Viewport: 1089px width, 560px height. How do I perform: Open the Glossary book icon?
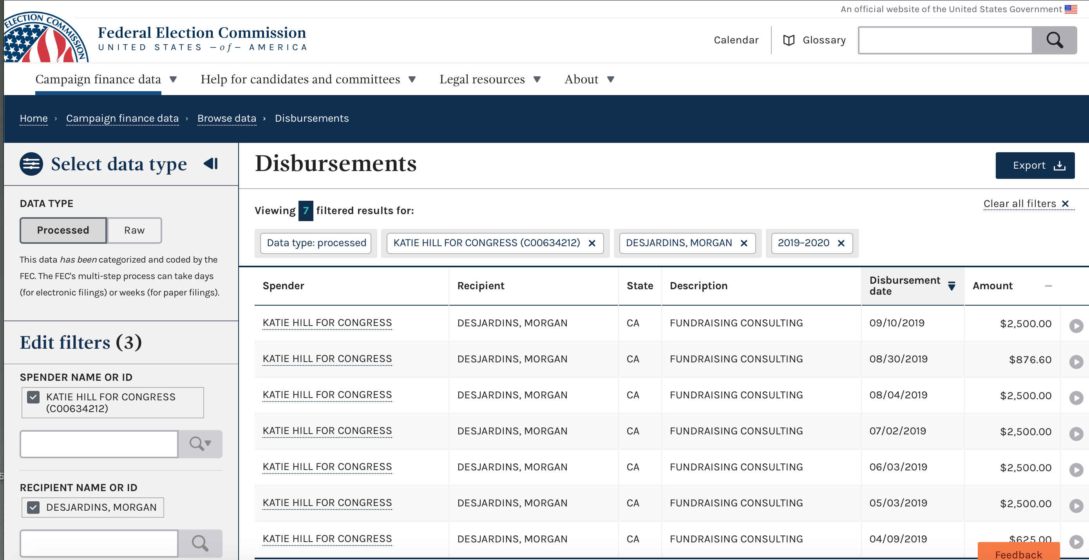(789, 41)
